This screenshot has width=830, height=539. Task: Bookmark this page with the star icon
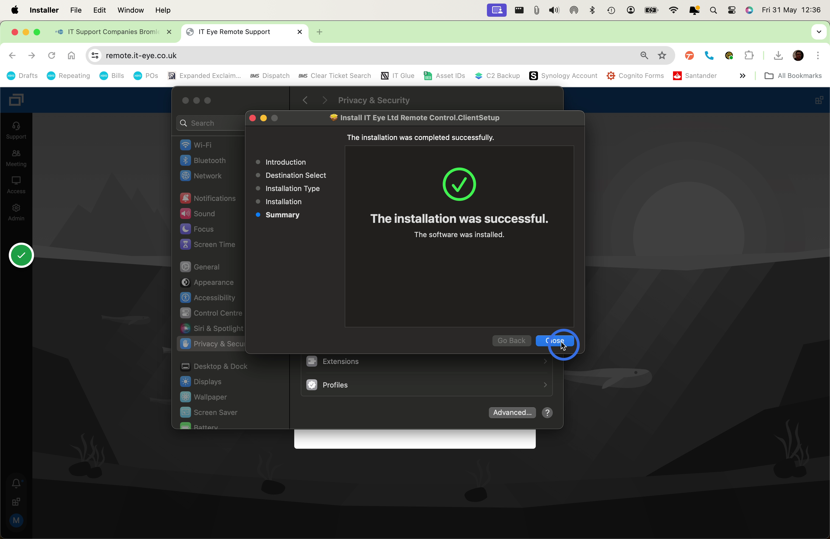coord(662,55)
